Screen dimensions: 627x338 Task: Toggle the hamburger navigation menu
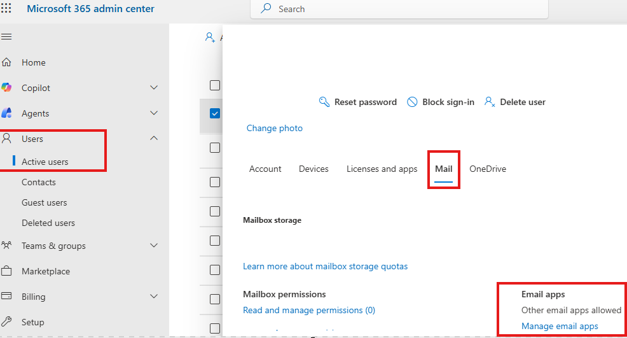click(x=6, y=37)
